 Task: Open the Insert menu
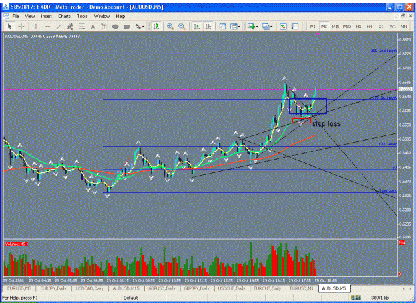click(x=46, y=16)
